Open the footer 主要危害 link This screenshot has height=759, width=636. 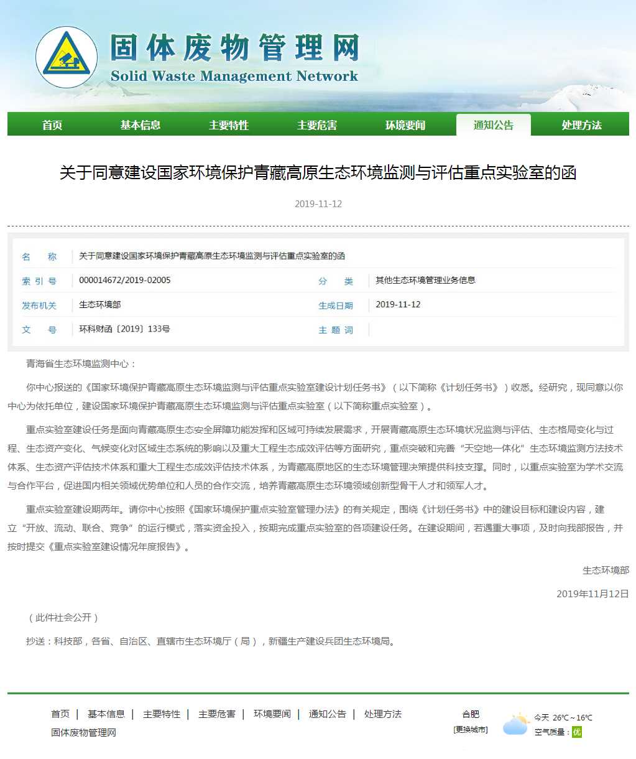pos(217,714)
